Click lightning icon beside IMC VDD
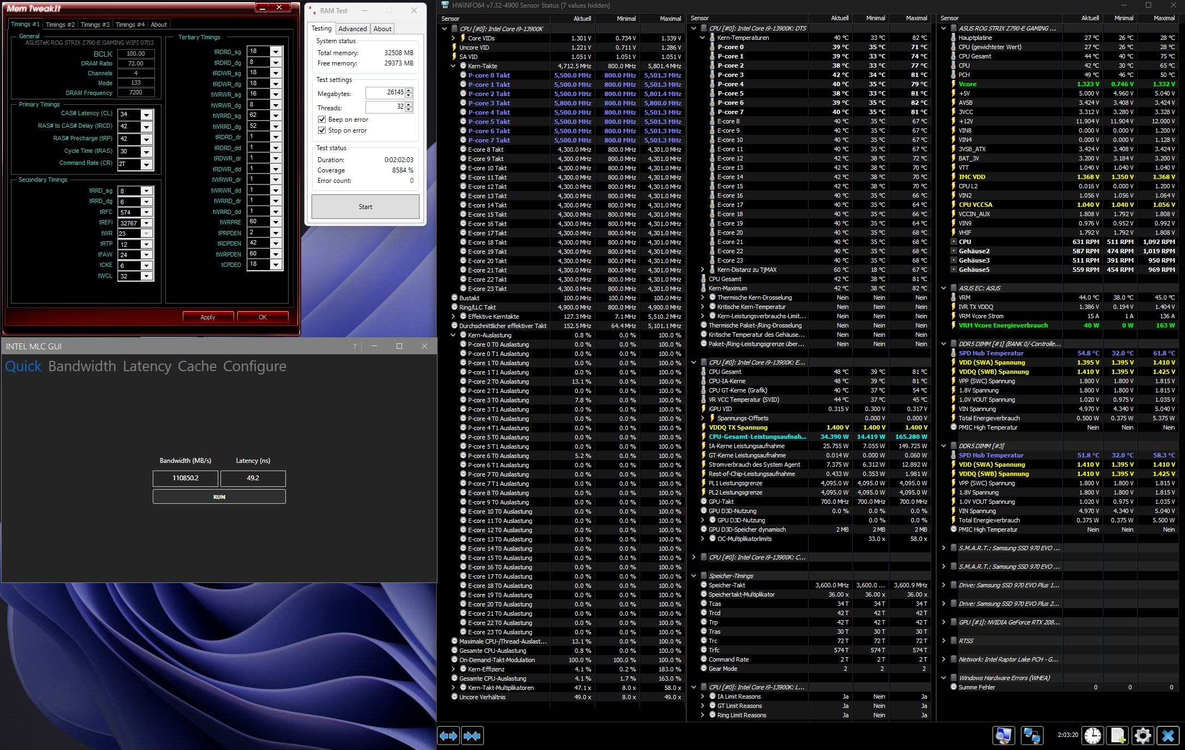Viewport: 1185px width, 750px height. click(953, 177)
